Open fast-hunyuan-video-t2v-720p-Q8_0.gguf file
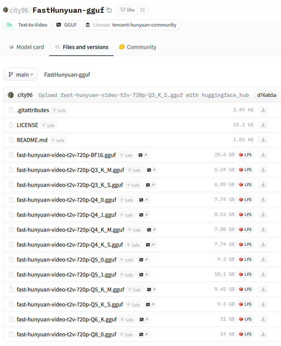 67,334
